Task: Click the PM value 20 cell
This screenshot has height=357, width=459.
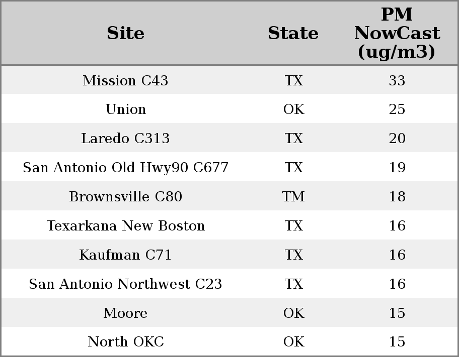Action: (397, 139)
